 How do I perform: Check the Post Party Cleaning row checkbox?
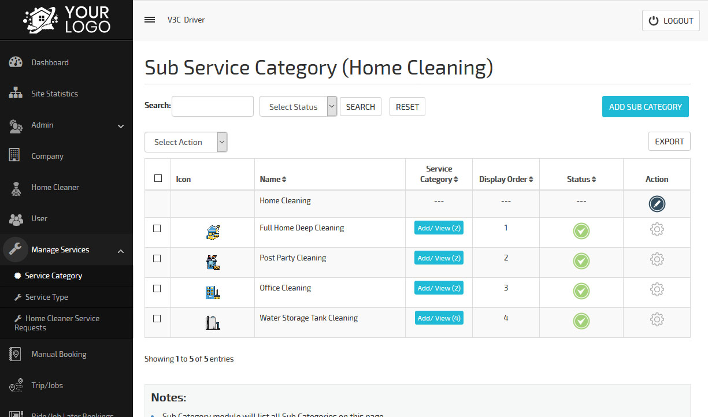point(157,258)
